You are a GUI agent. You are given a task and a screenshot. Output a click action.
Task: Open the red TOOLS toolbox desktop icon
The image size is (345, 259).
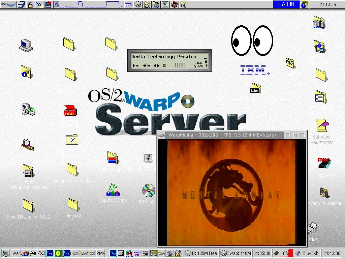(70, 111)
